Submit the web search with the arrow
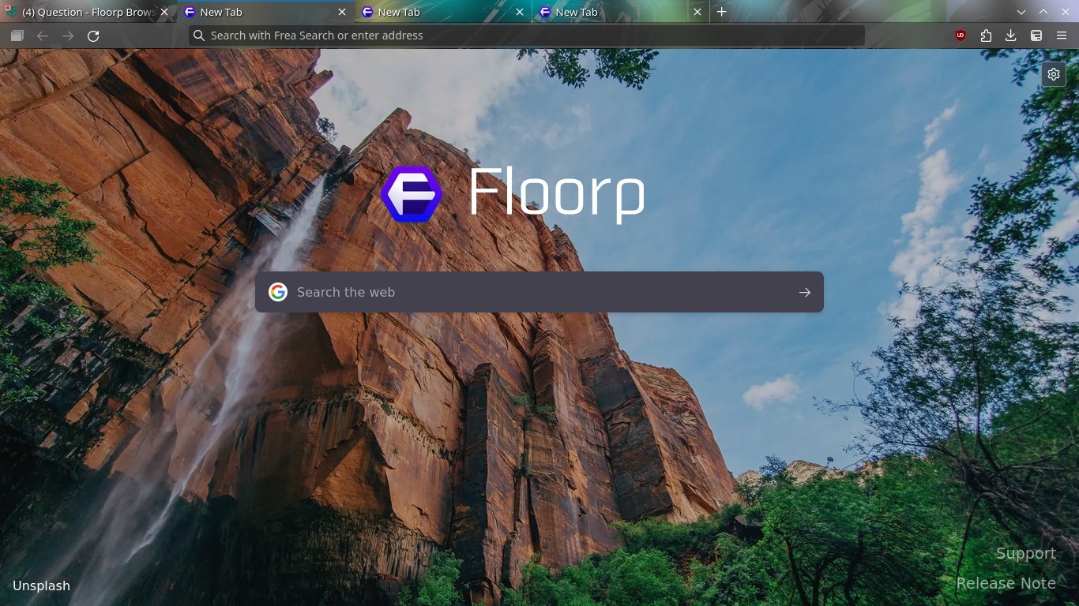 pos(805,292)
